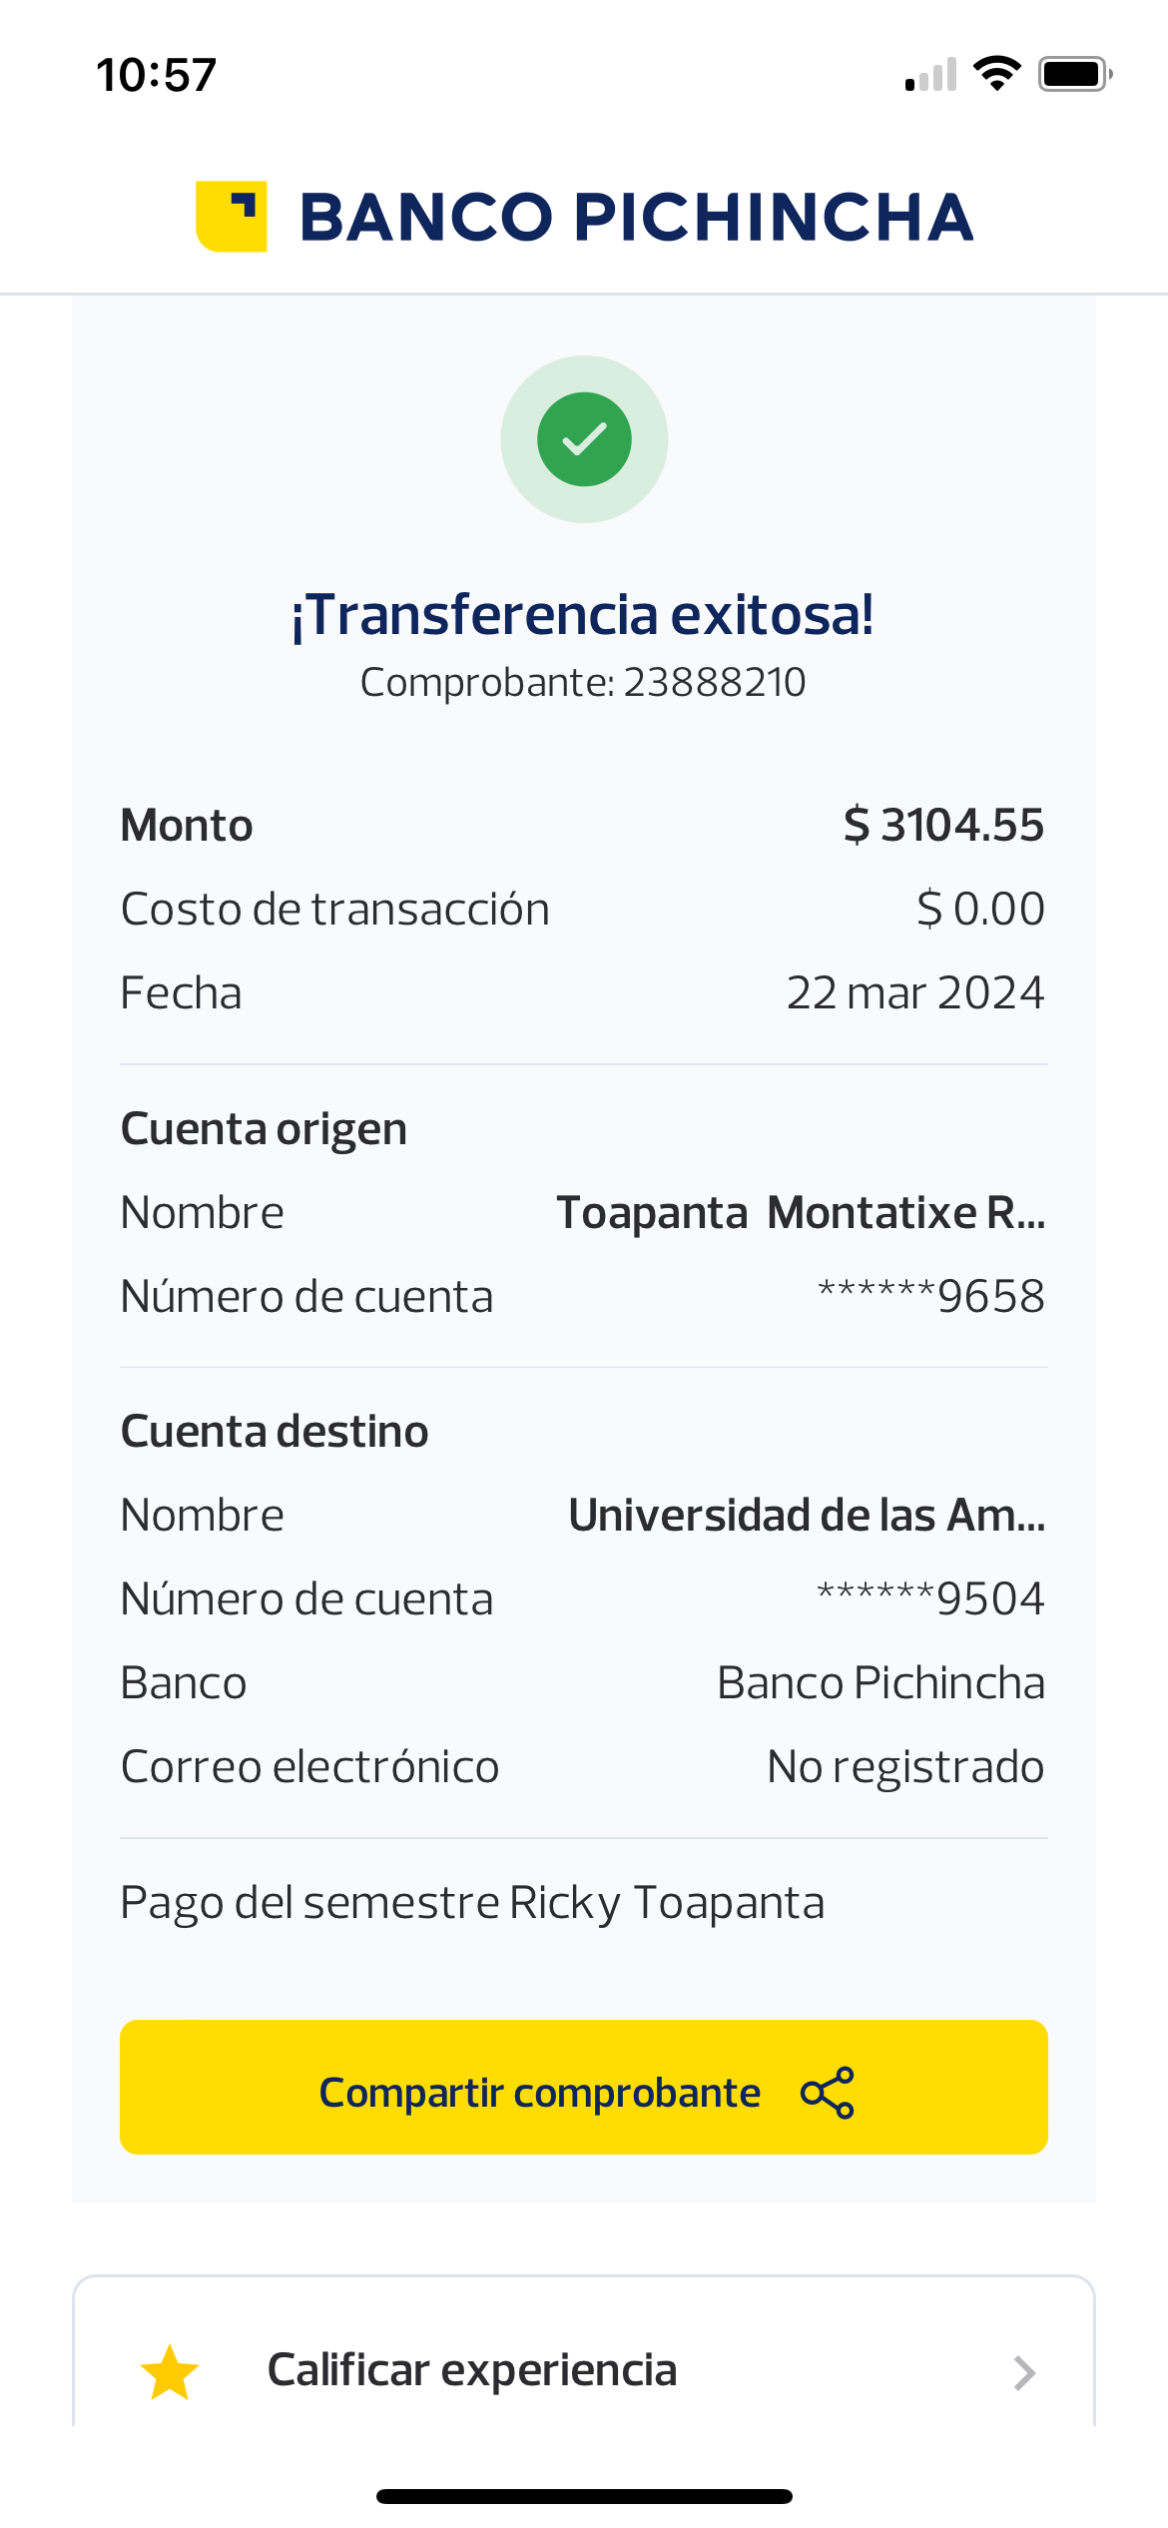Tap the destination account number ending 9504
The width and height of the screenshot is (1168, 2528).
click(930, 1599)
